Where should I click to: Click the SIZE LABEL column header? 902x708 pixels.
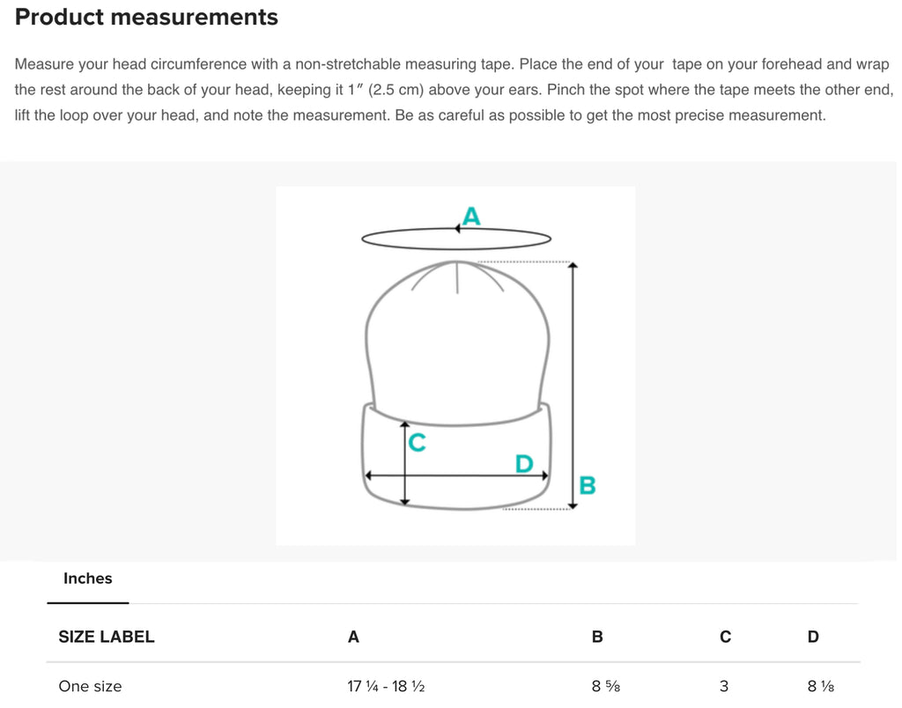(x=107, y=638)
